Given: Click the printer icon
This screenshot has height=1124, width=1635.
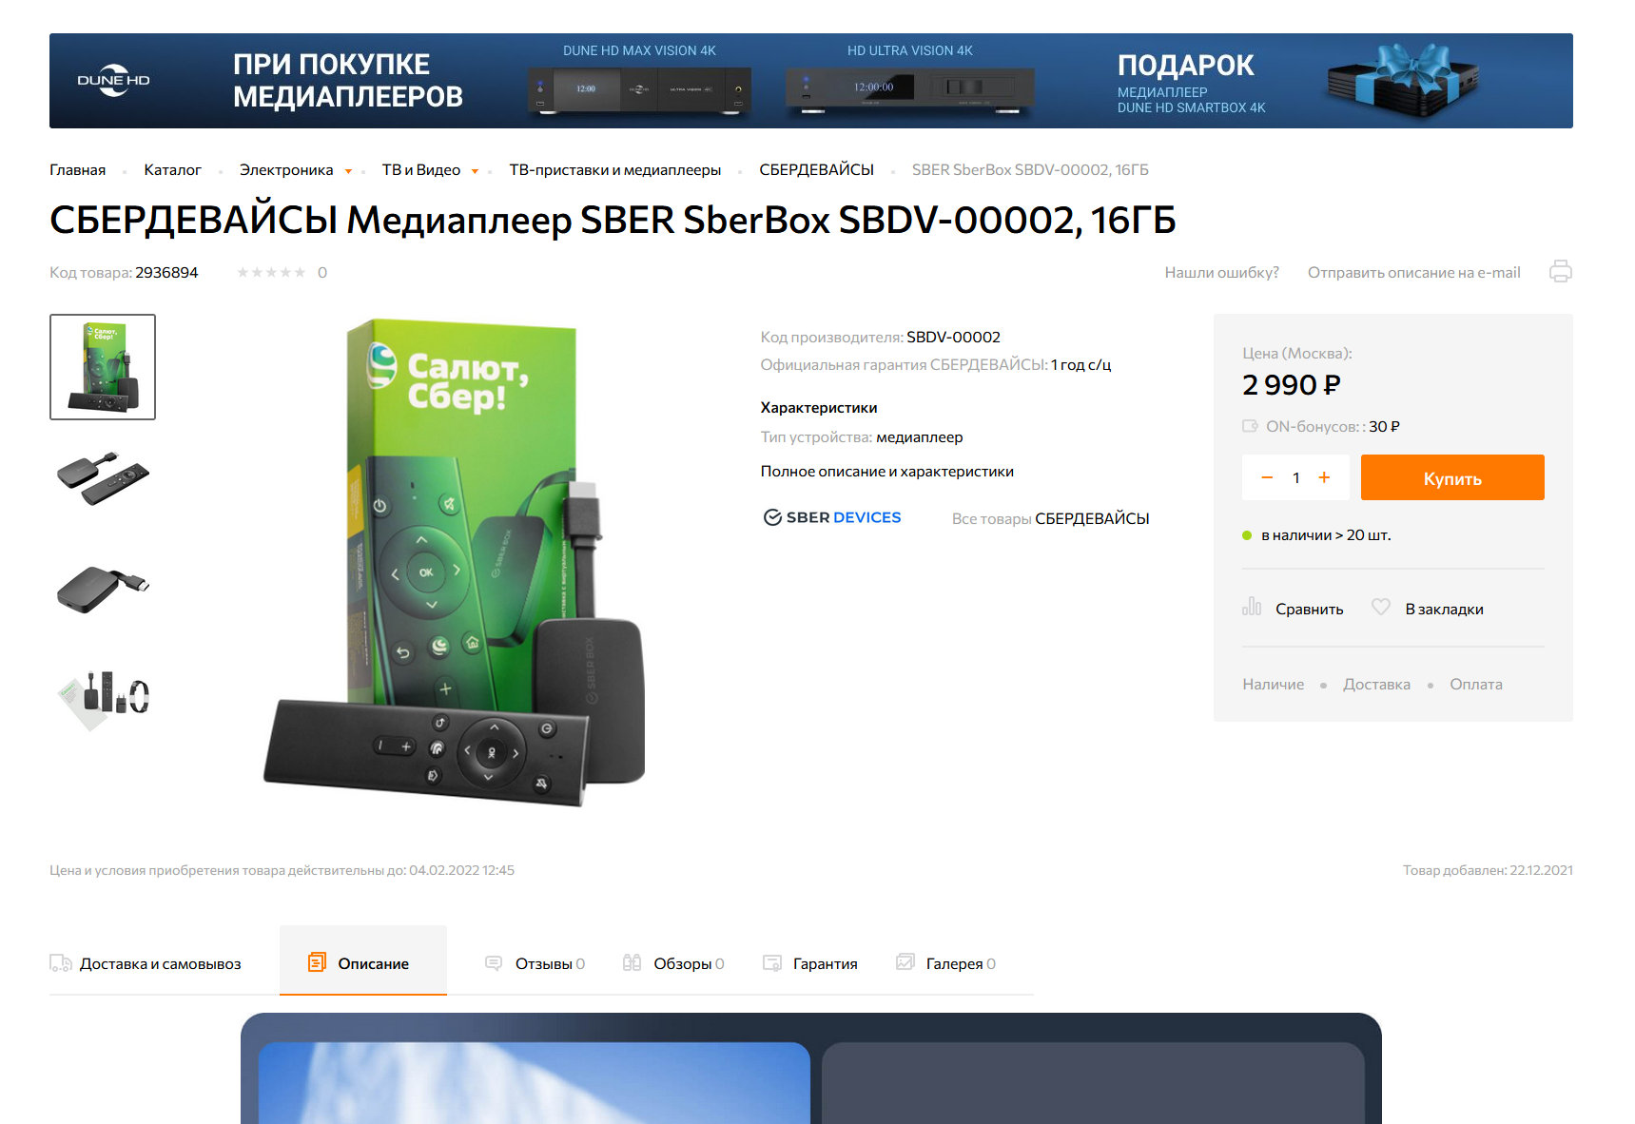Looking at the screenshot, I should 1560,271.
